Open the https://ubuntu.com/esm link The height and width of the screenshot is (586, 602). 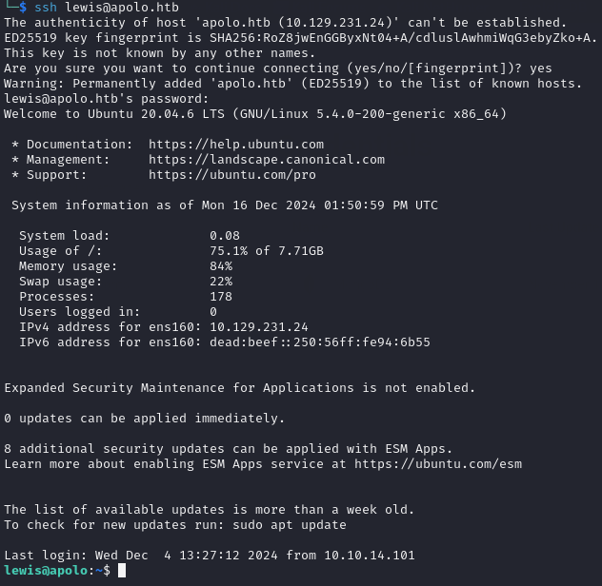(438, 464)
